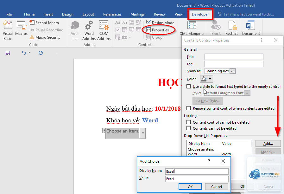Enable 'Remove content control when contents are edited'
The image size is (284, 194).
189,108
